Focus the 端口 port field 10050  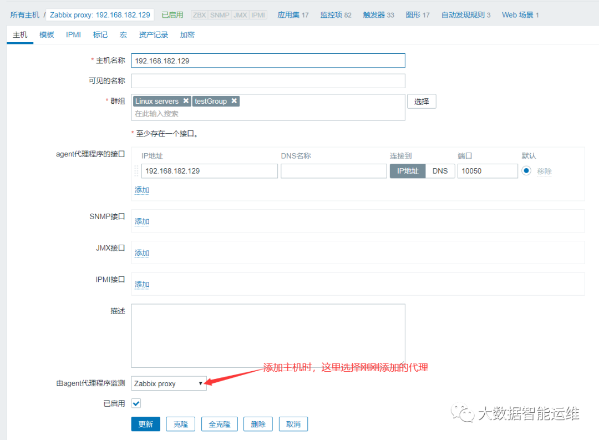click(488, 171)
